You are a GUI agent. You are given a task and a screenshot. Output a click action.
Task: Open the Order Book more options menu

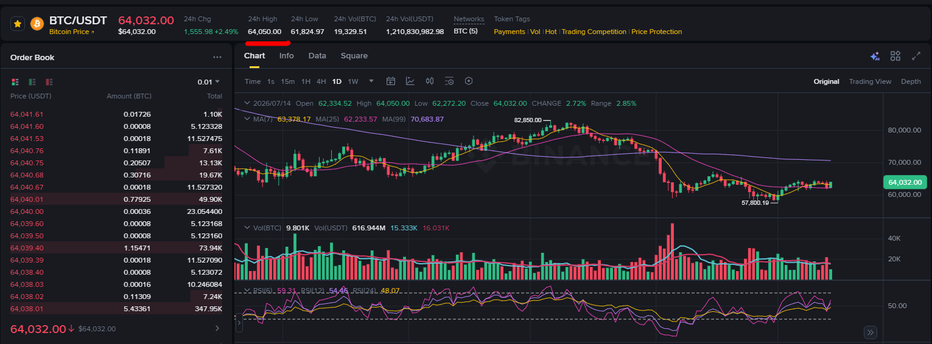217,57
